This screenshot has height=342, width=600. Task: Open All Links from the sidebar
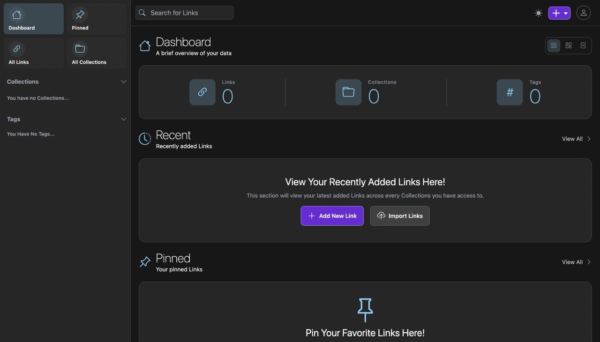point(34,53)
